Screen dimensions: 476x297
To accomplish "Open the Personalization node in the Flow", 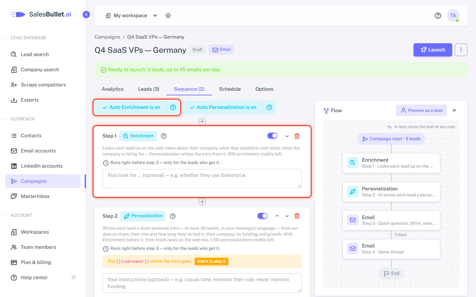I will coord(391,192).
